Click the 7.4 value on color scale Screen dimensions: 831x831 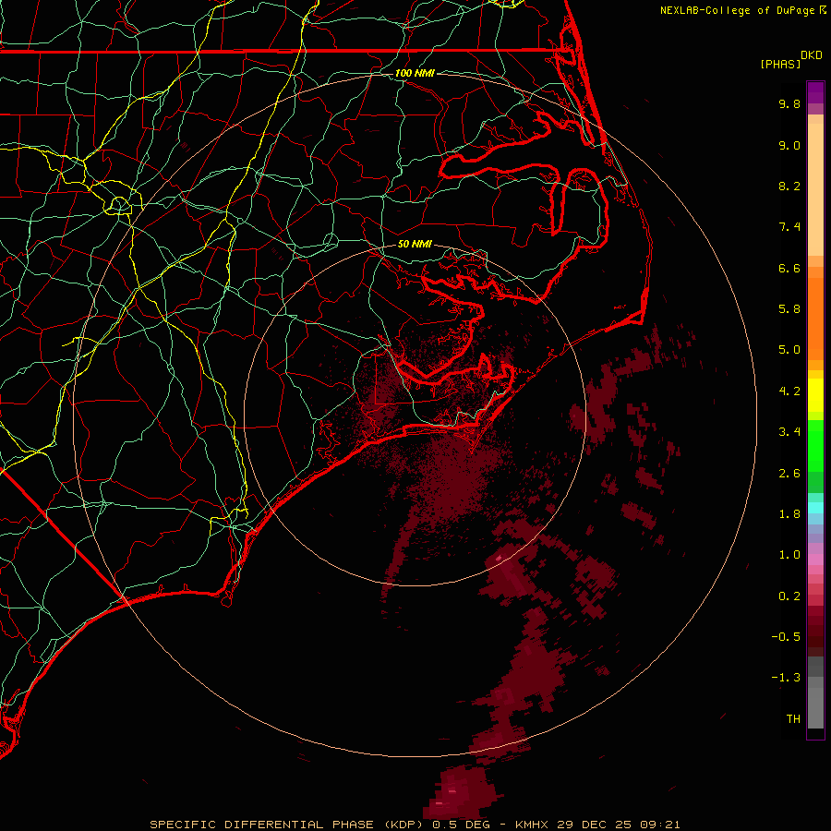point(789,227)
